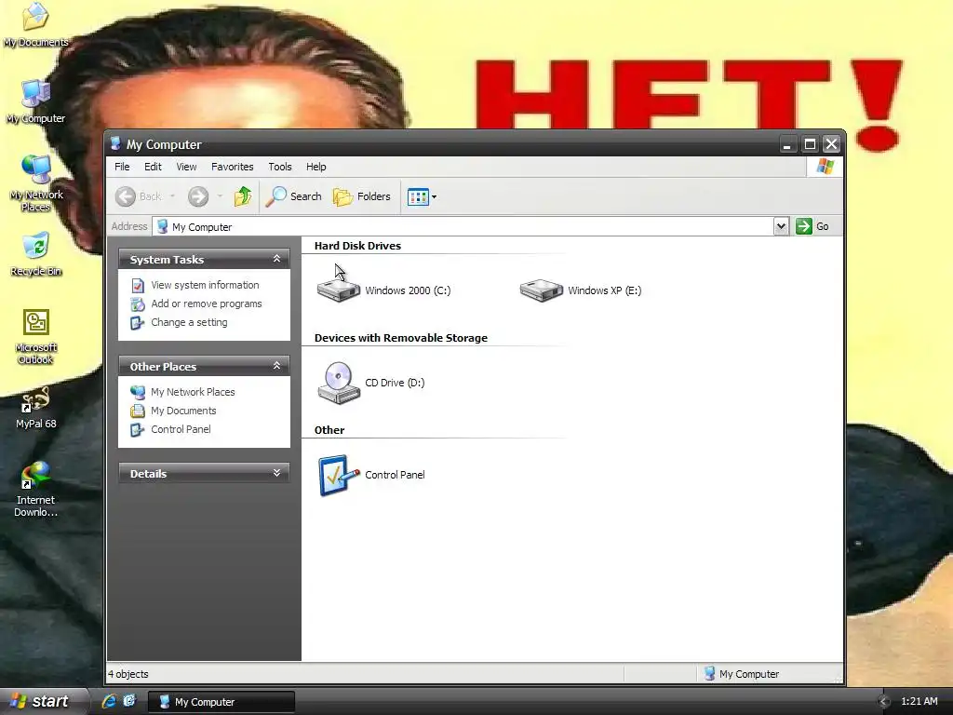
Task: Open the Search pane
Action: pos(294,196)
